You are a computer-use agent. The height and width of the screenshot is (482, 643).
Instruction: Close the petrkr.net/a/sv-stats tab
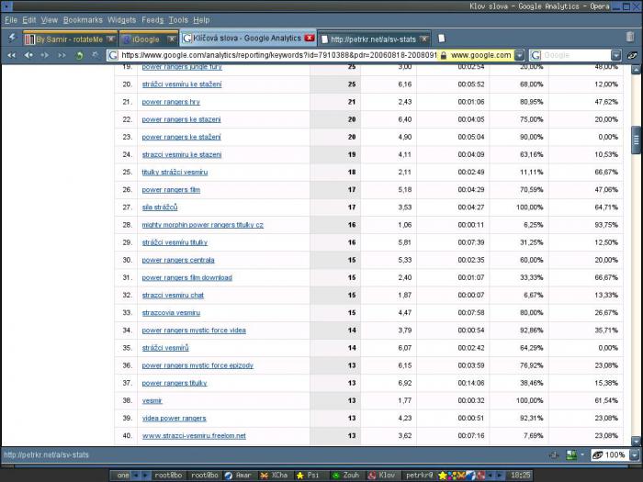(424, 39)
